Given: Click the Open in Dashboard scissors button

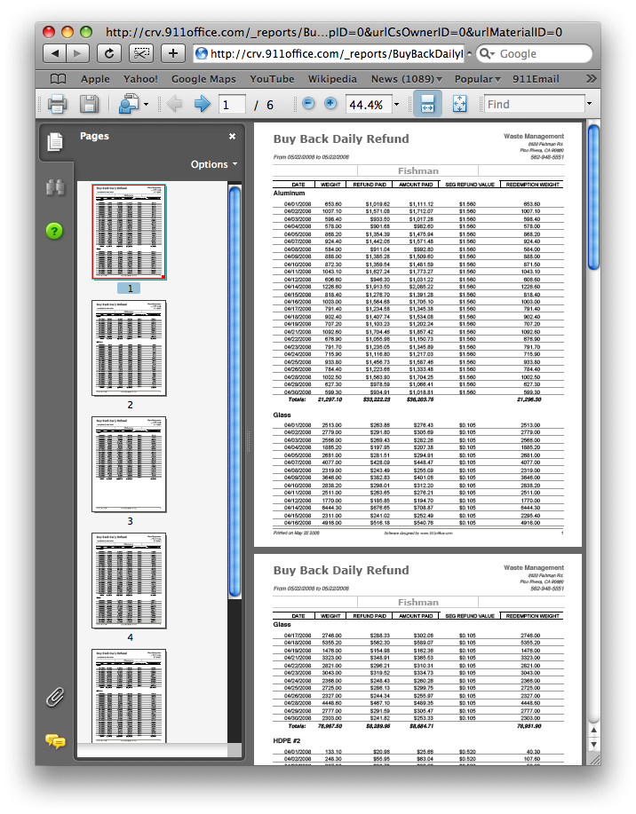Looking at the screenshot, I should [x=141, y=53].
